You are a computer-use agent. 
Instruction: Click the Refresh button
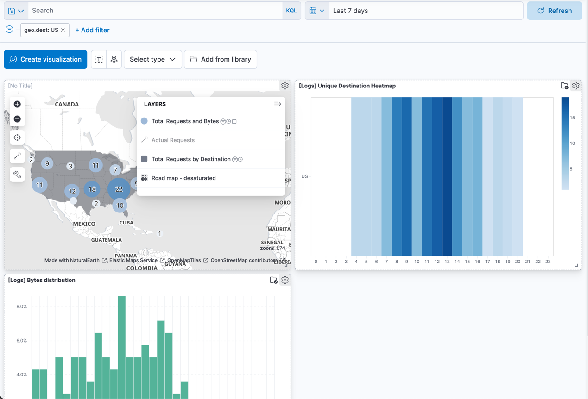pyautogui.click(x=554, y=10)
